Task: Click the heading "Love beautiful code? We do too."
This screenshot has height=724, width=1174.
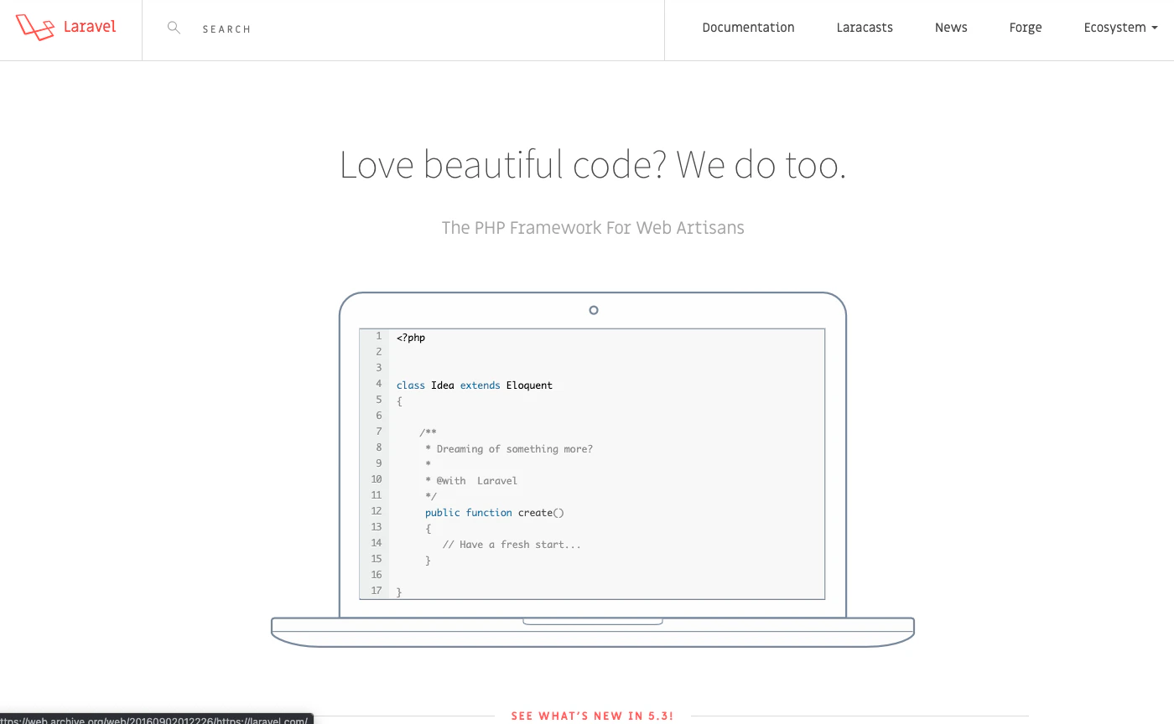Action: (x=593, y=165)
